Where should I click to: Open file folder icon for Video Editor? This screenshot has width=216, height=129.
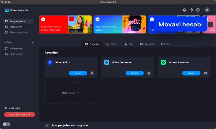pyautogui.click(x=92, y=73)
